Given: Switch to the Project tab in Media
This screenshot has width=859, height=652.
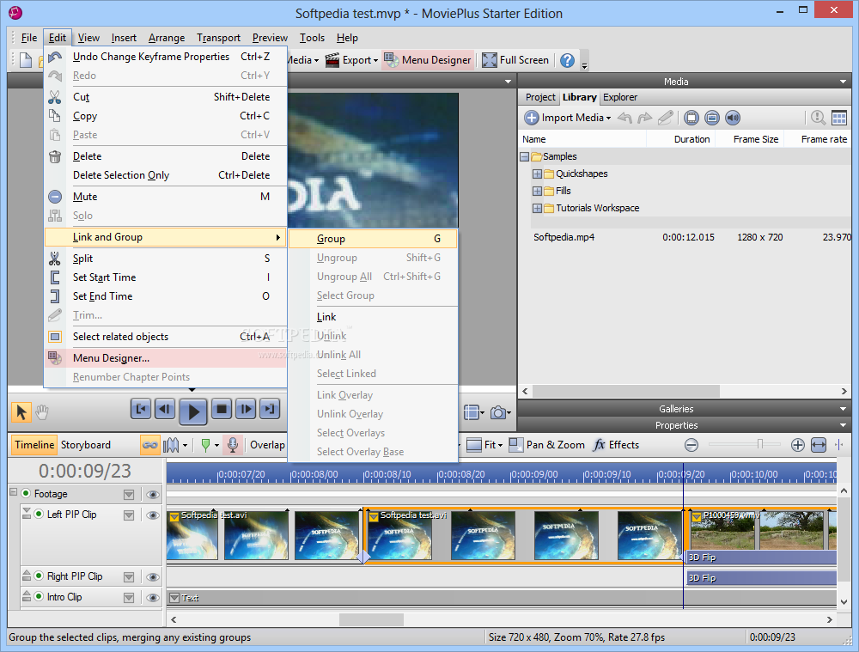Looking at the screenshot, I should pos(540,98).
